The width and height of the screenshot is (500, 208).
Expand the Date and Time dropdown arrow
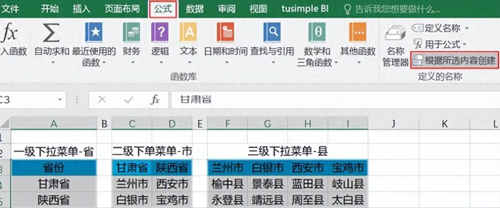point(226,62)
